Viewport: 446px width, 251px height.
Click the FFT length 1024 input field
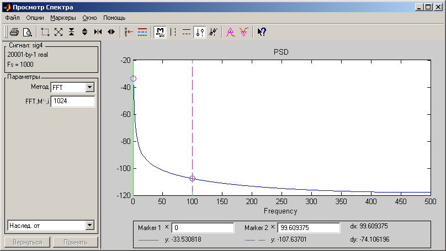(72, 101)
